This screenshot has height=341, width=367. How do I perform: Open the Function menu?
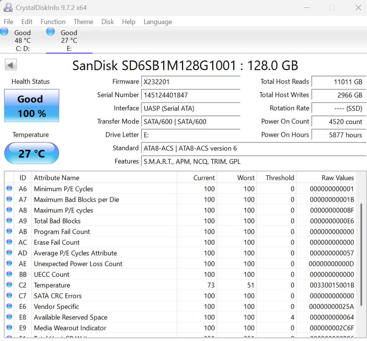[x=53, y=22]
